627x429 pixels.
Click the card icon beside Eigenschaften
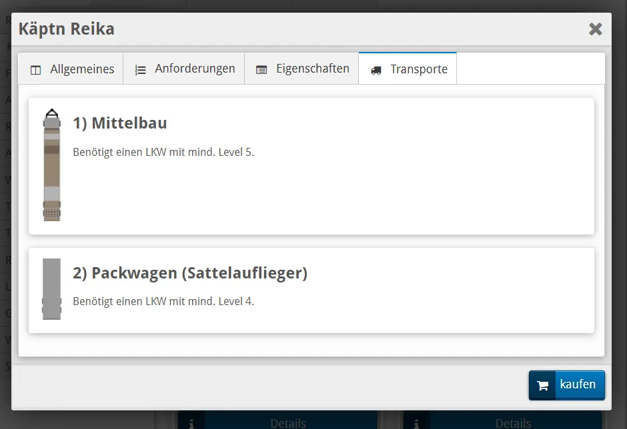261,70
